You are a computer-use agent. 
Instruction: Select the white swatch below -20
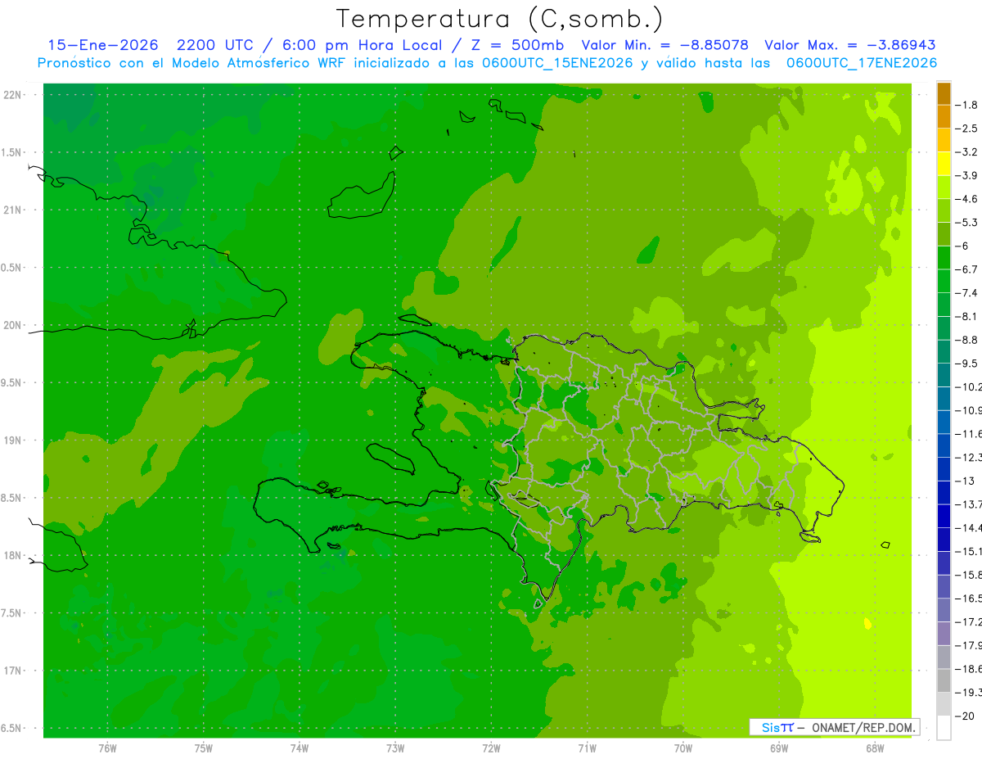[944, 727]
